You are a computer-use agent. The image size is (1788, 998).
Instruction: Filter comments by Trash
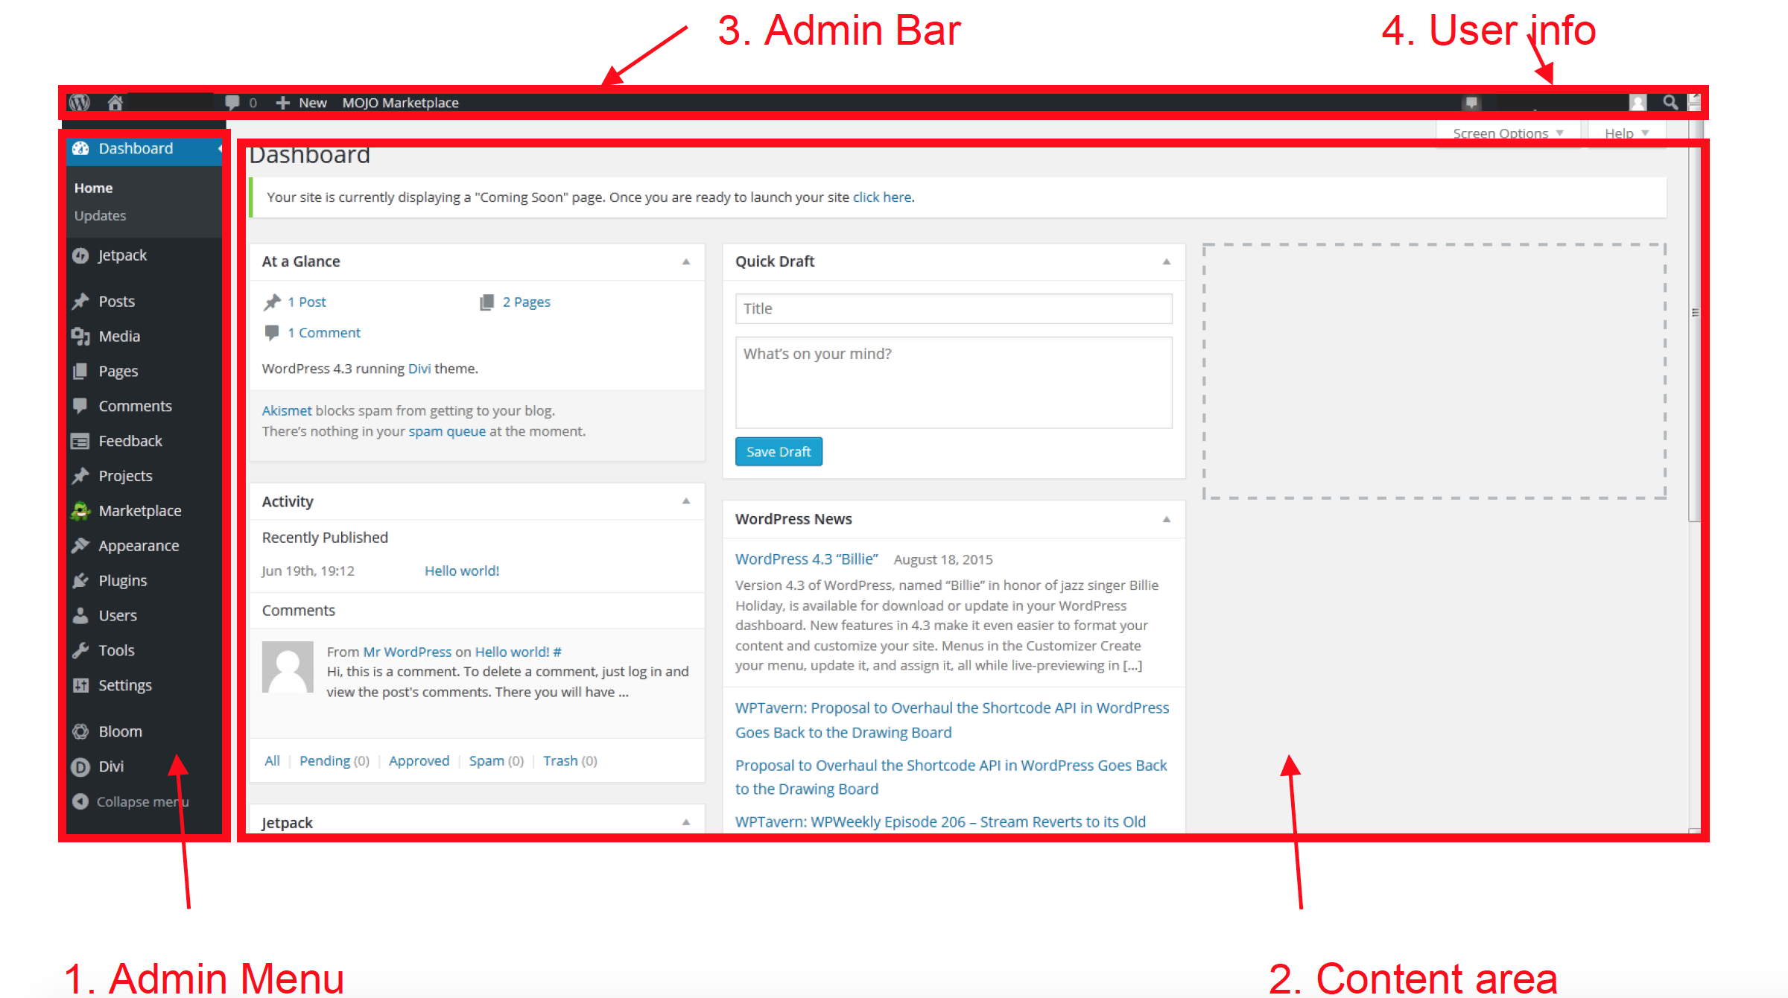pos(560,761)
